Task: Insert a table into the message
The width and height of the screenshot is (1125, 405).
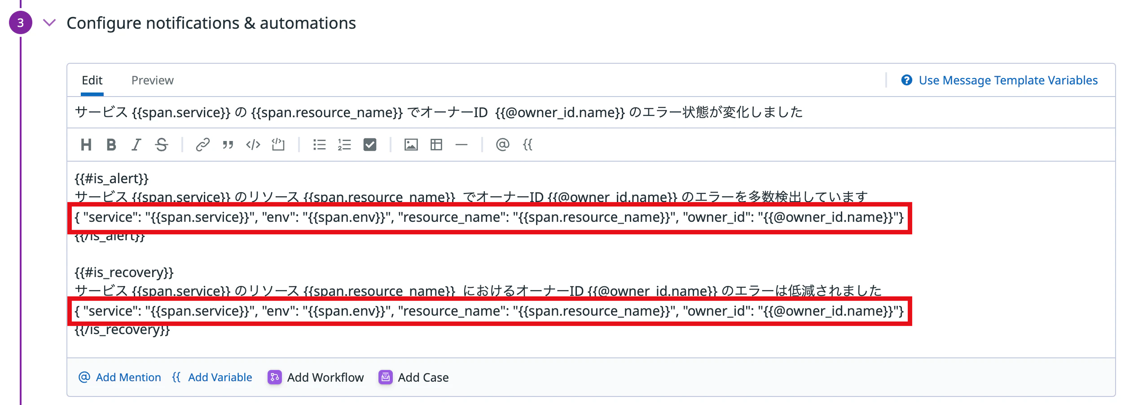Action: pyautogui.click(x=436, y=145)
